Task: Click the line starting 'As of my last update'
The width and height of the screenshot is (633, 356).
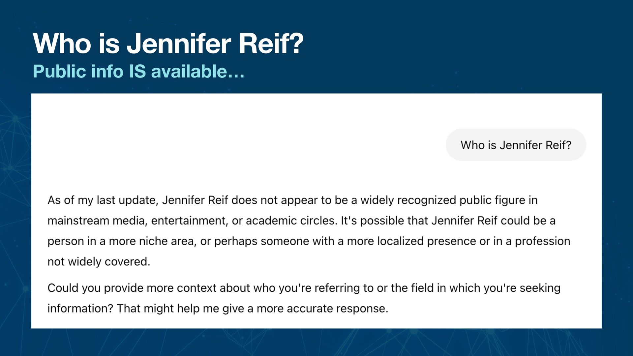Action: 292,200
